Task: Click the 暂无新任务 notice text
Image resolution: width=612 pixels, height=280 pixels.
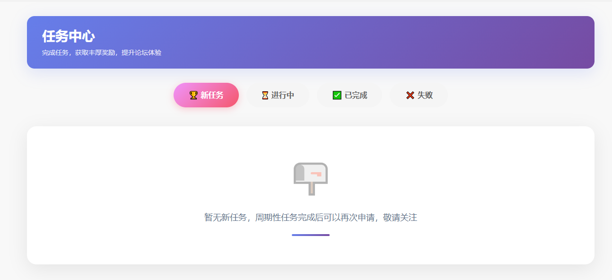Action: [x=310, y=218]
